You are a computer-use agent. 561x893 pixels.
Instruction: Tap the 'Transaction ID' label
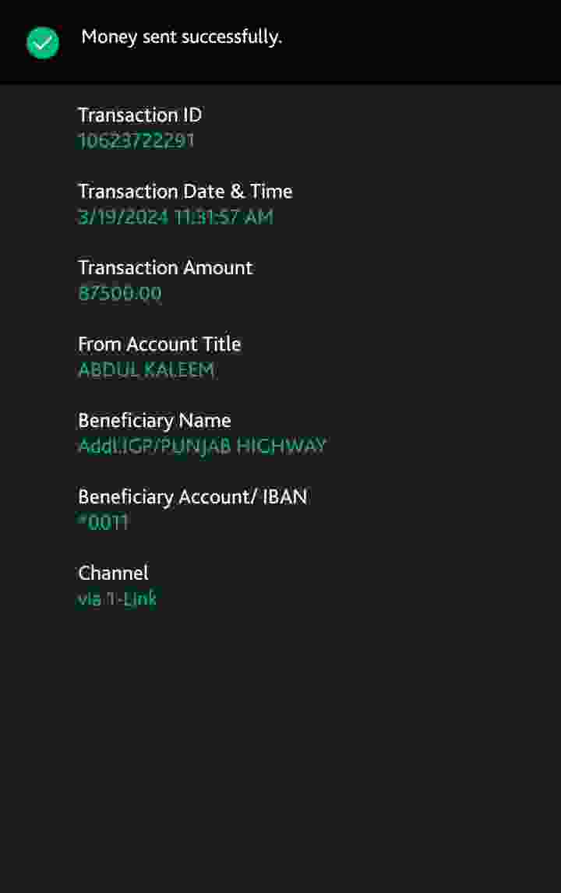pos(139,115)
